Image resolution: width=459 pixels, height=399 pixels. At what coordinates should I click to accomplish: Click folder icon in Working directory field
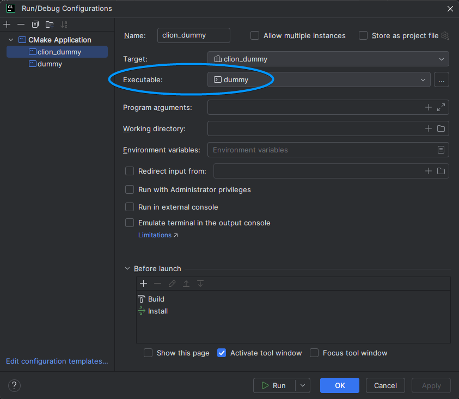(x=441, y=128)
